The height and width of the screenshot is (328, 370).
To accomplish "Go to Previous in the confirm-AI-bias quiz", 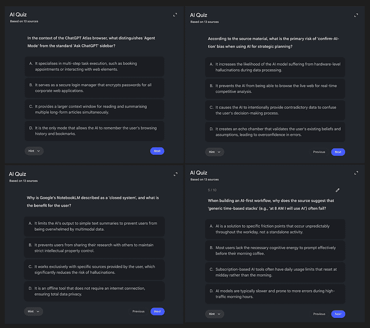I will (x=319, y=152).
